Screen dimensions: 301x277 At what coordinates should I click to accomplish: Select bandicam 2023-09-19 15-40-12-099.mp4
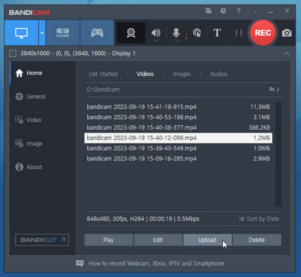pos(178,138)
